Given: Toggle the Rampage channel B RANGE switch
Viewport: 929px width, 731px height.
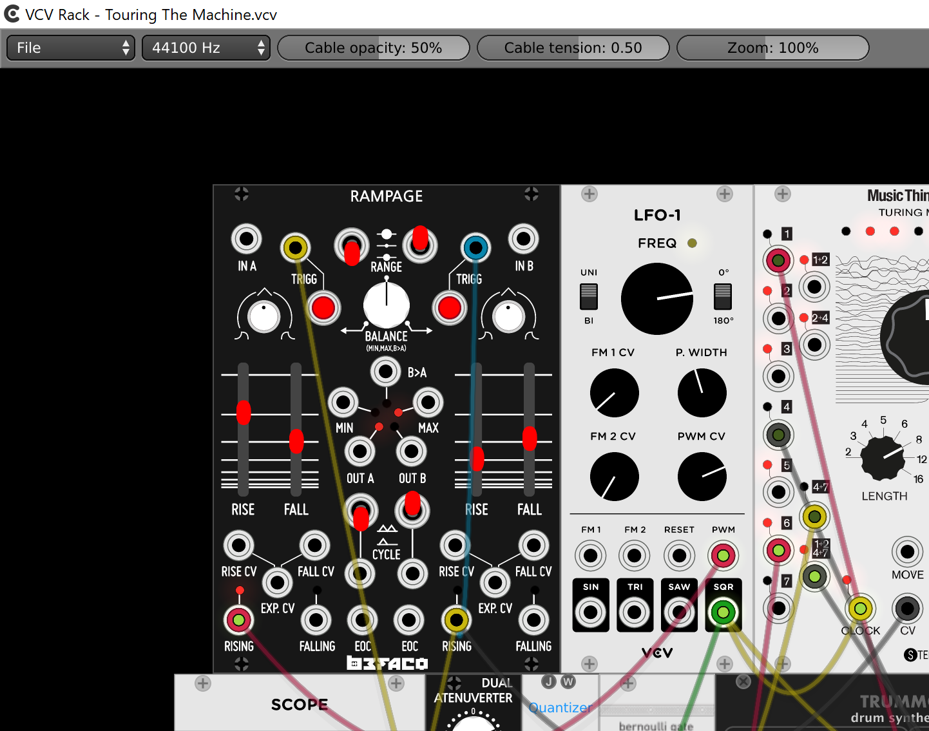Looking at the screenshot, I should tap(420, 245).
